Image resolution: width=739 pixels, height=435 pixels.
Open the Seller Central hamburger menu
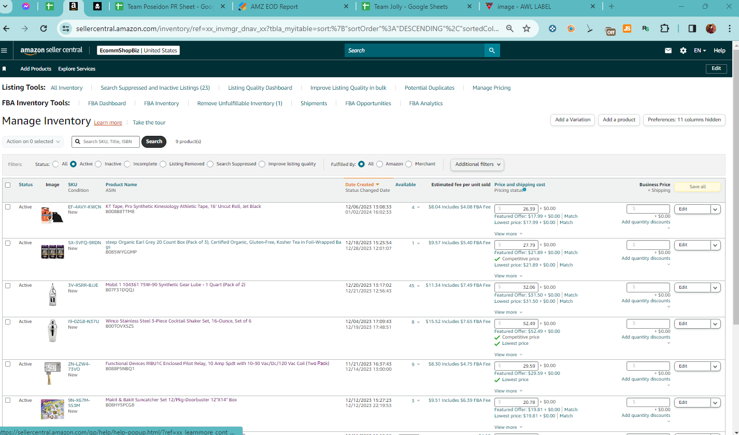(x=4, y=51)
